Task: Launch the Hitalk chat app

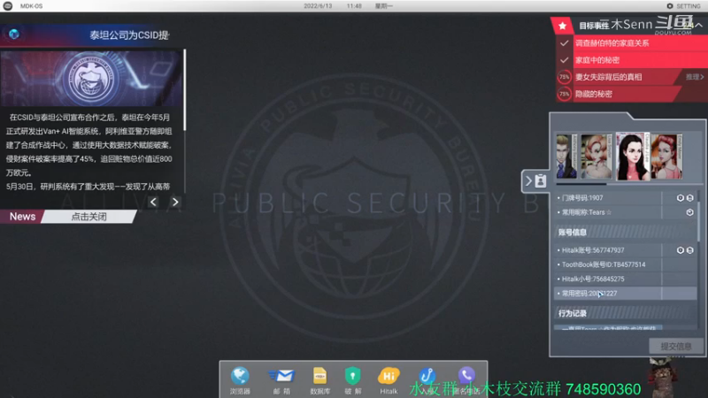Action: (389, 379)
